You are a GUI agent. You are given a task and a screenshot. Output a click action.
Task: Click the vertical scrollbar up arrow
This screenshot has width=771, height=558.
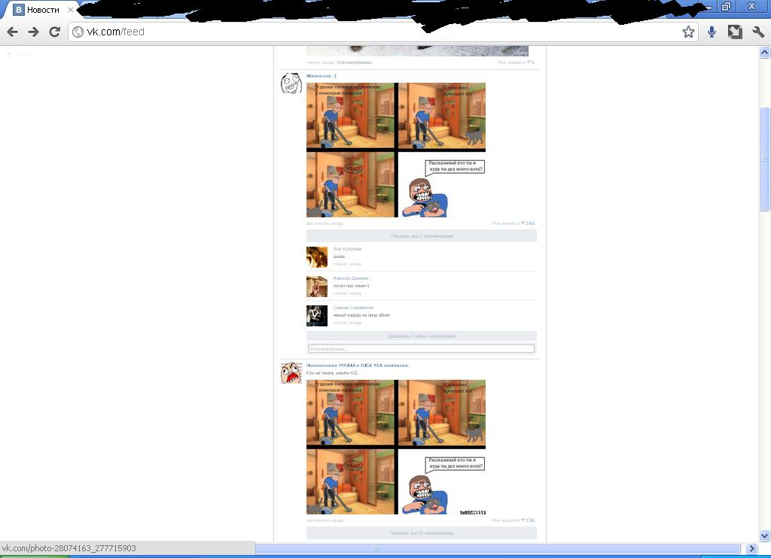(x=765, y=52)
